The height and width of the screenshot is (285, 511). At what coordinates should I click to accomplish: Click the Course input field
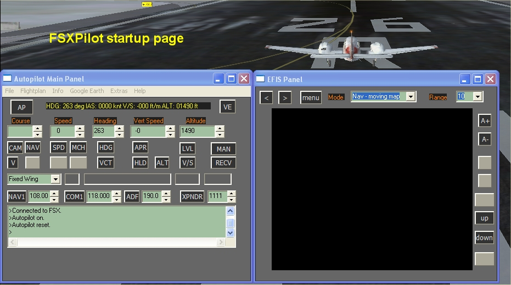click(20, 131)
